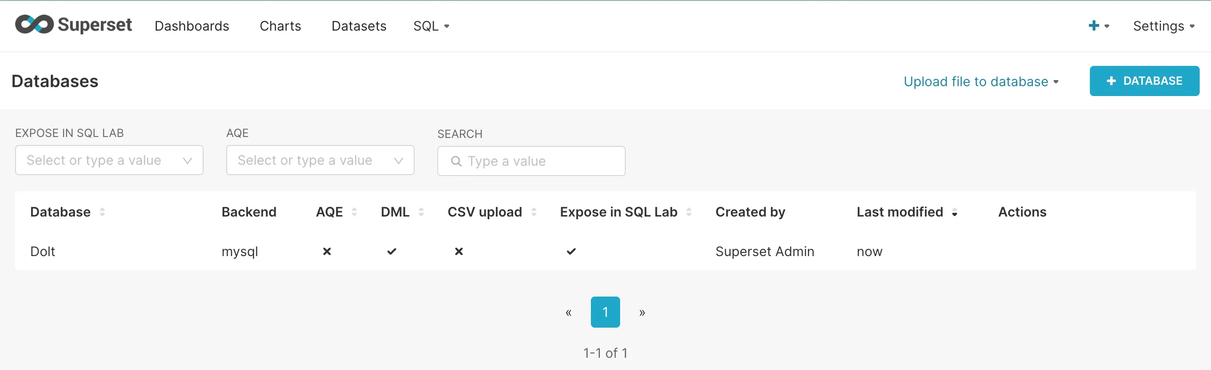
Task: Select page 1 in pagination
Action: [x=605, y=312]
